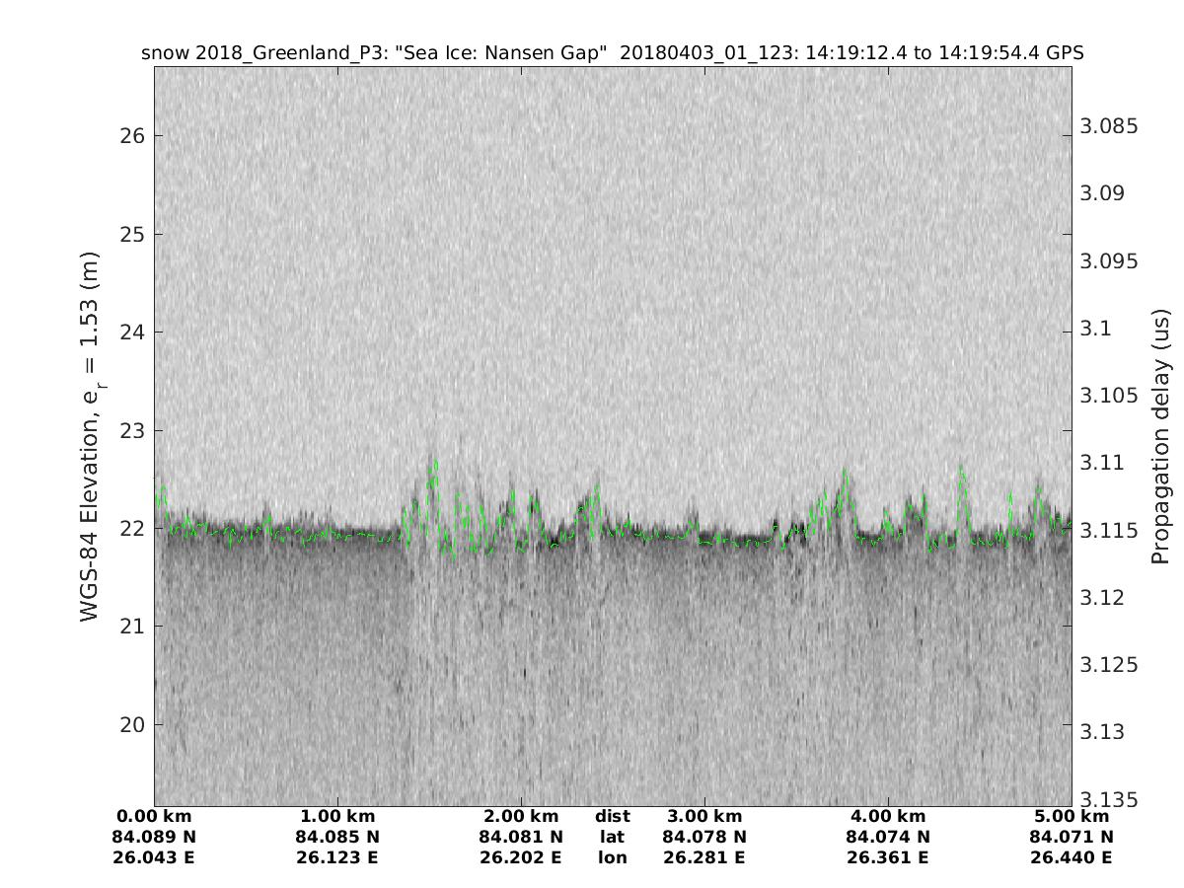Click the 3.085 propagation delay tick label

click(x=1108, y=126)
